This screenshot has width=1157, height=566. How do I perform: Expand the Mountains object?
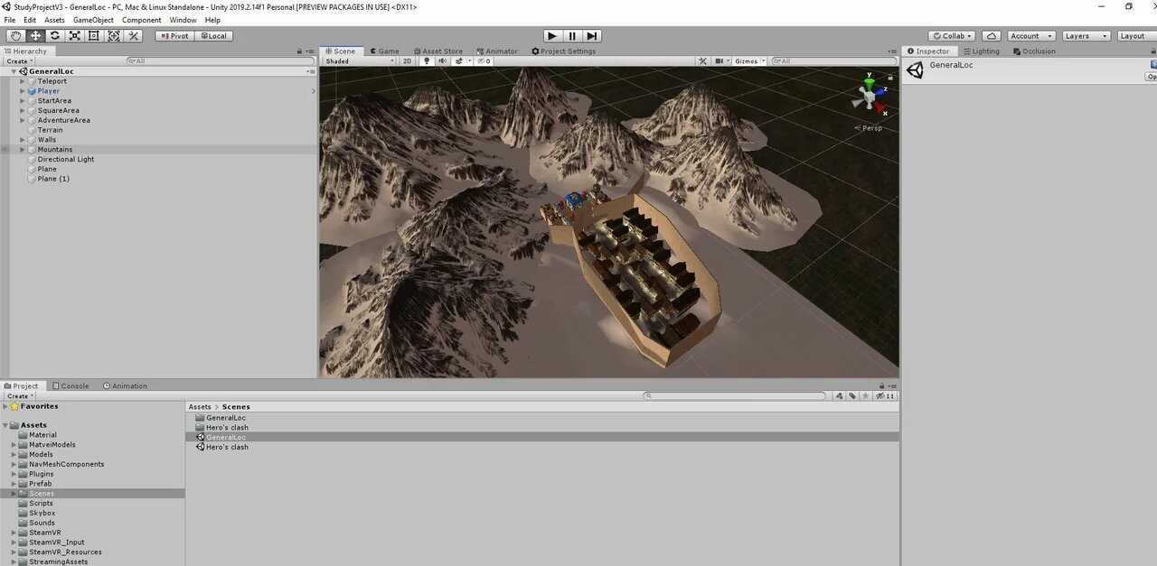point(23,150)
